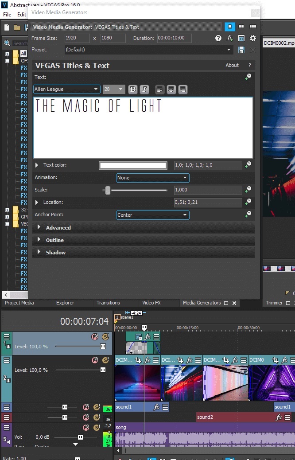Screen dimensions: 295x460
Task: Click the white text color swatch
Action: tap(133, 165)
